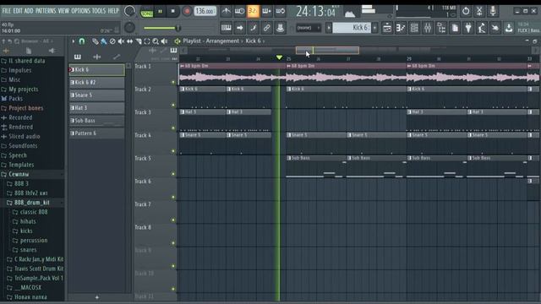Mute Track 3 via its green LED

[x=173, y=128]
